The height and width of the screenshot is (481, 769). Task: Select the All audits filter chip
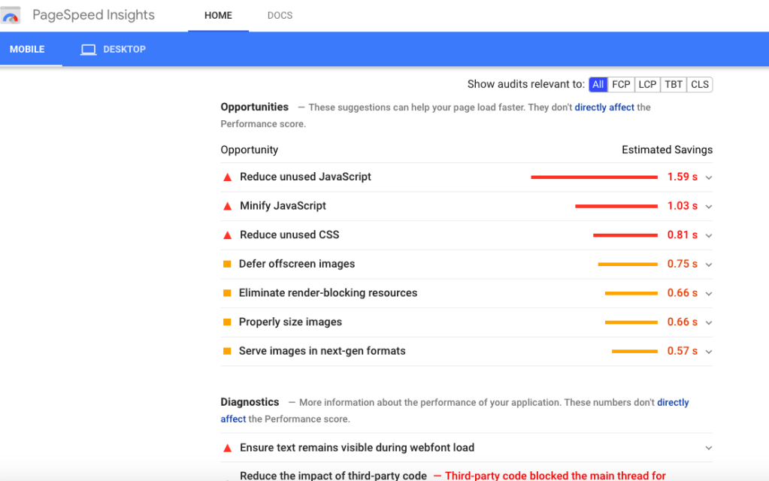[x=598, y=84]
